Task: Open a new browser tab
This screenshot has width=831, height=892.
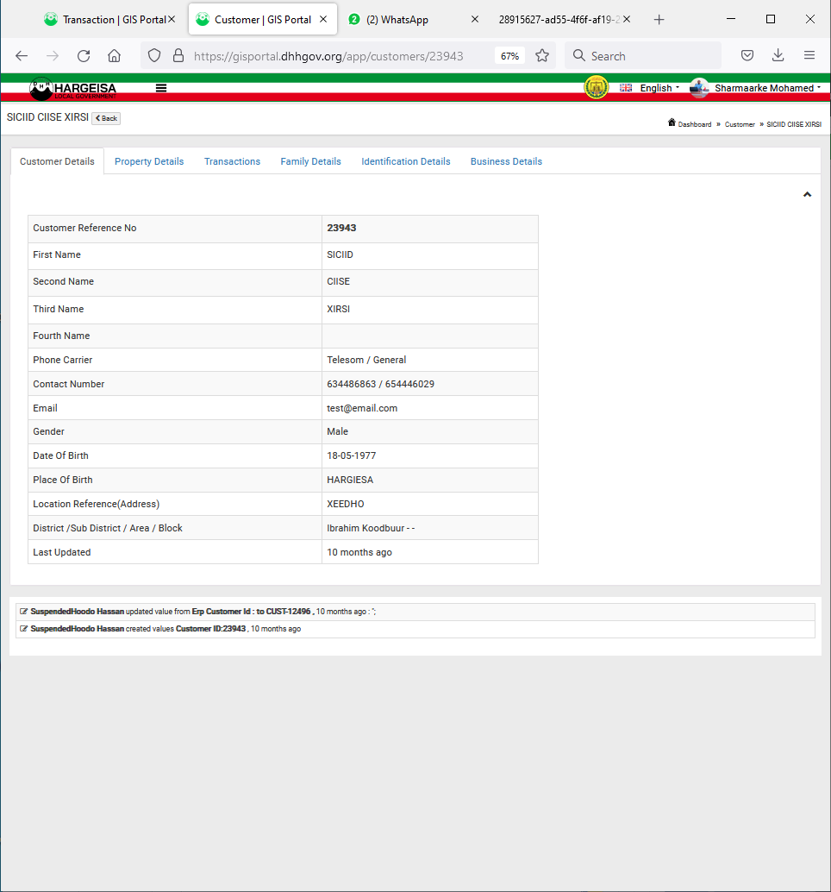Action: (659, 20)
